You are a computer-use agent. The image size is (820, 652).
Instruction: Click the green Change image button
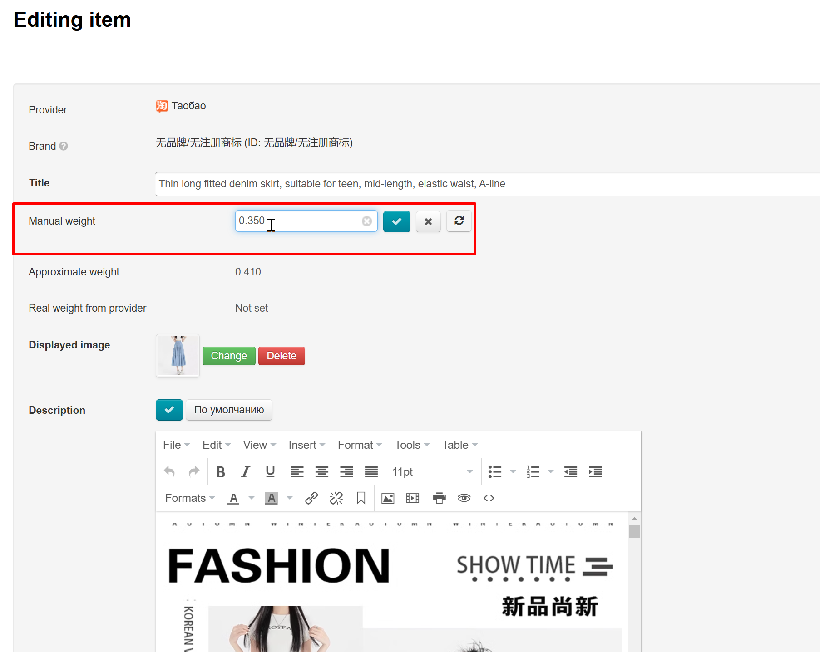[x=229, y=356]
